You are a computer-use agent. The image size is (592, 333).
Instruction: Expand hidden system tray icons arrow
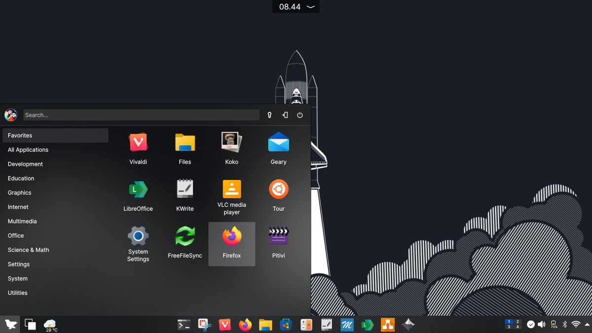tap(586, 324)
